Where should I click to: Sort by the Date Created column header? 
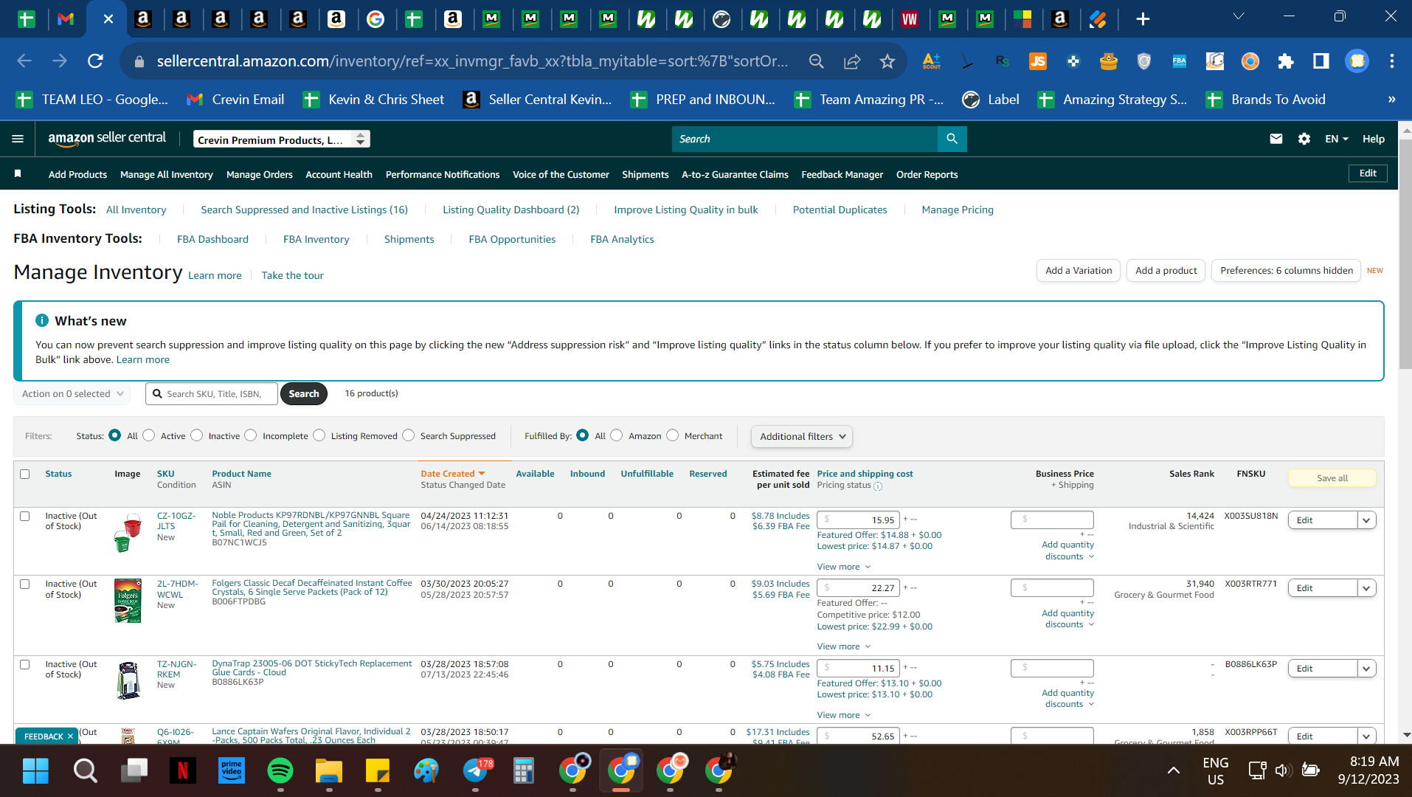tap(453, 474)
